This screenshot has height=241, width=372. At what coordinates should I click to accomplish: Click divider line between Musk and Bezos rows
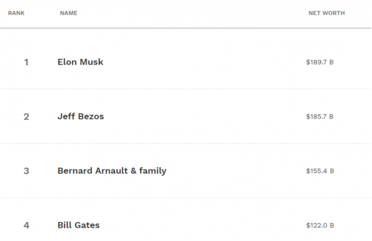186,89
